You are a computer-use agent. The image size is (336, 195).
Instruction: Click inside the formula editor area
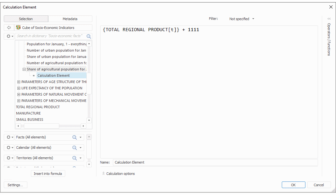pyautogui.click(x=209, y=92)
